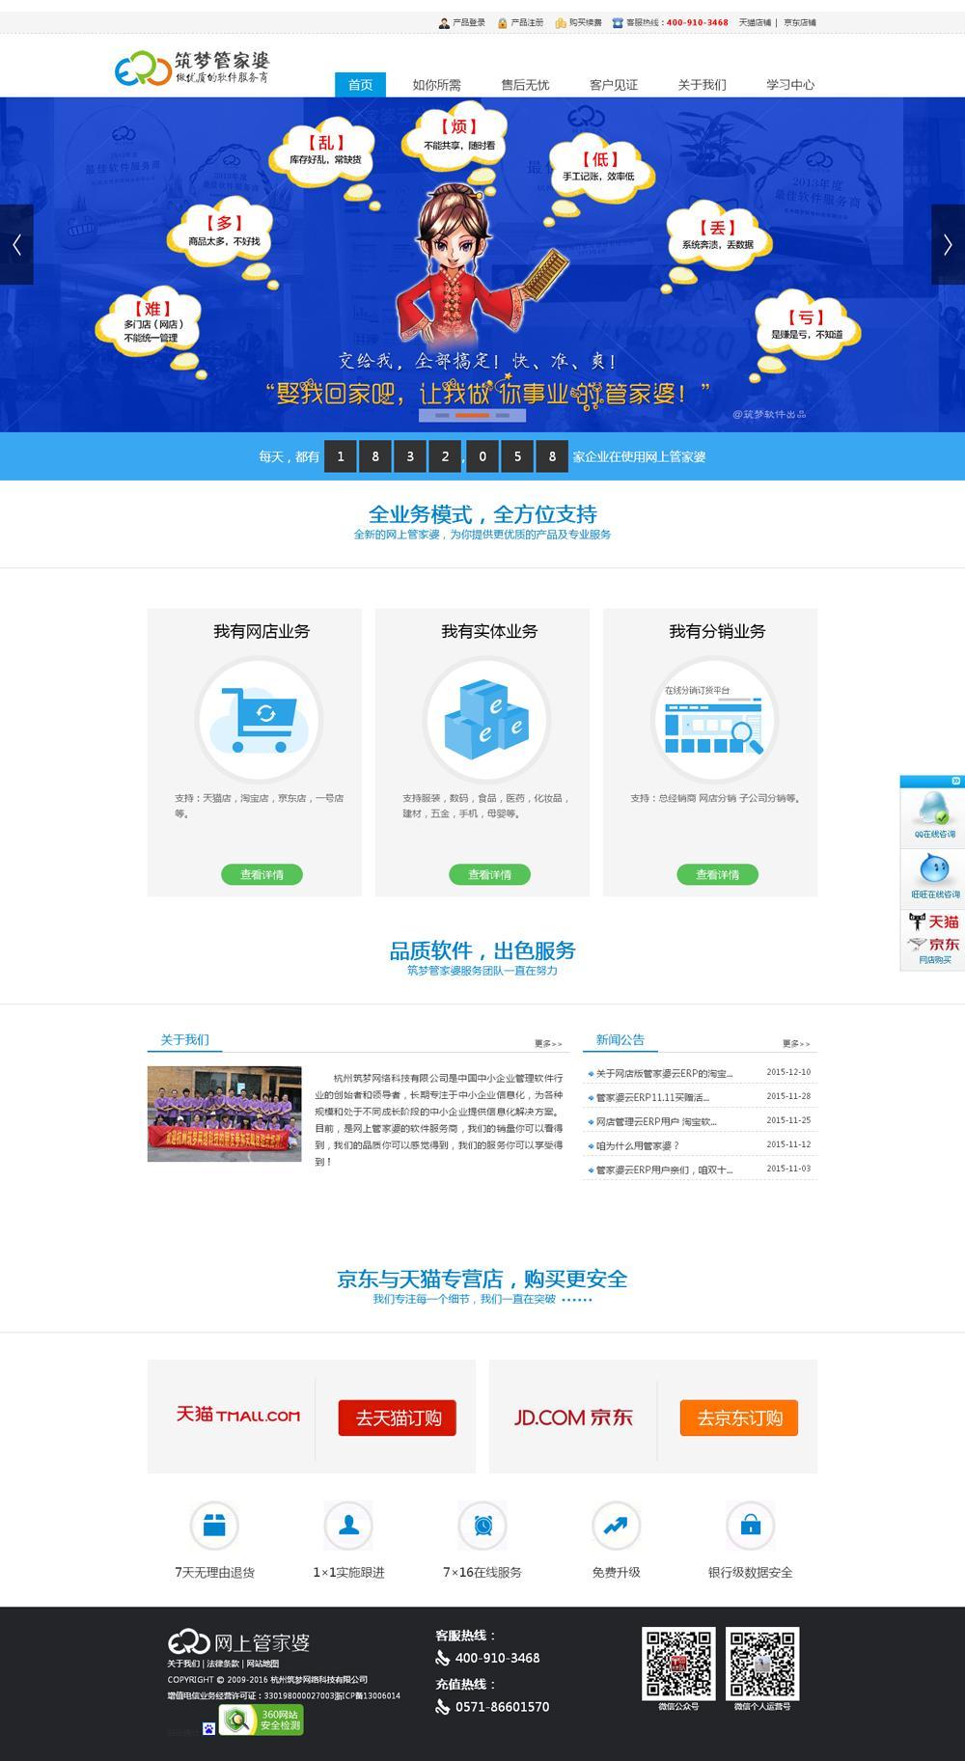Image resolution: width=965 pixels, height=1761 pixels.
Task: Click the 分销订货平台 distribution icon
Action: 714,720
